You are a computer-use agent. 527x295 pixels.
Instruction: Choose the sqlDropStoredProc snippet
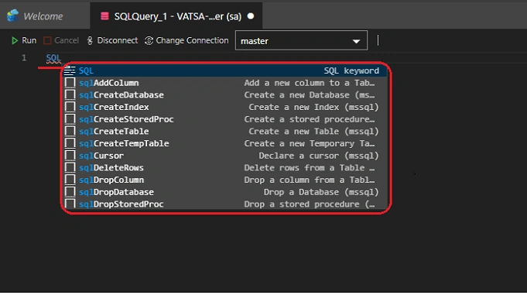225,204
